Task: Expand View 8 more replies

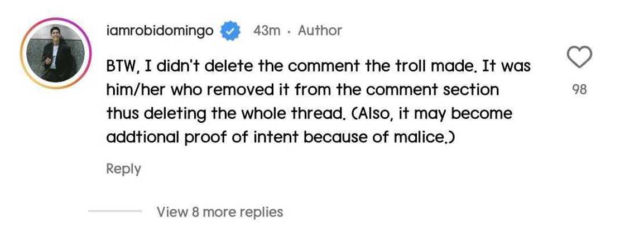Action: tap(220, 212)
